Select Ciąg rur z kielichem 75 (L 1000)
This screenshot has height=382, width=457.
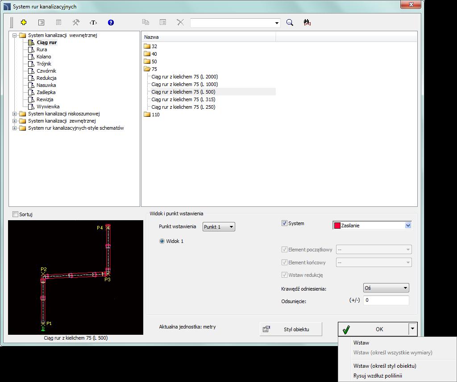click(184, 84)
